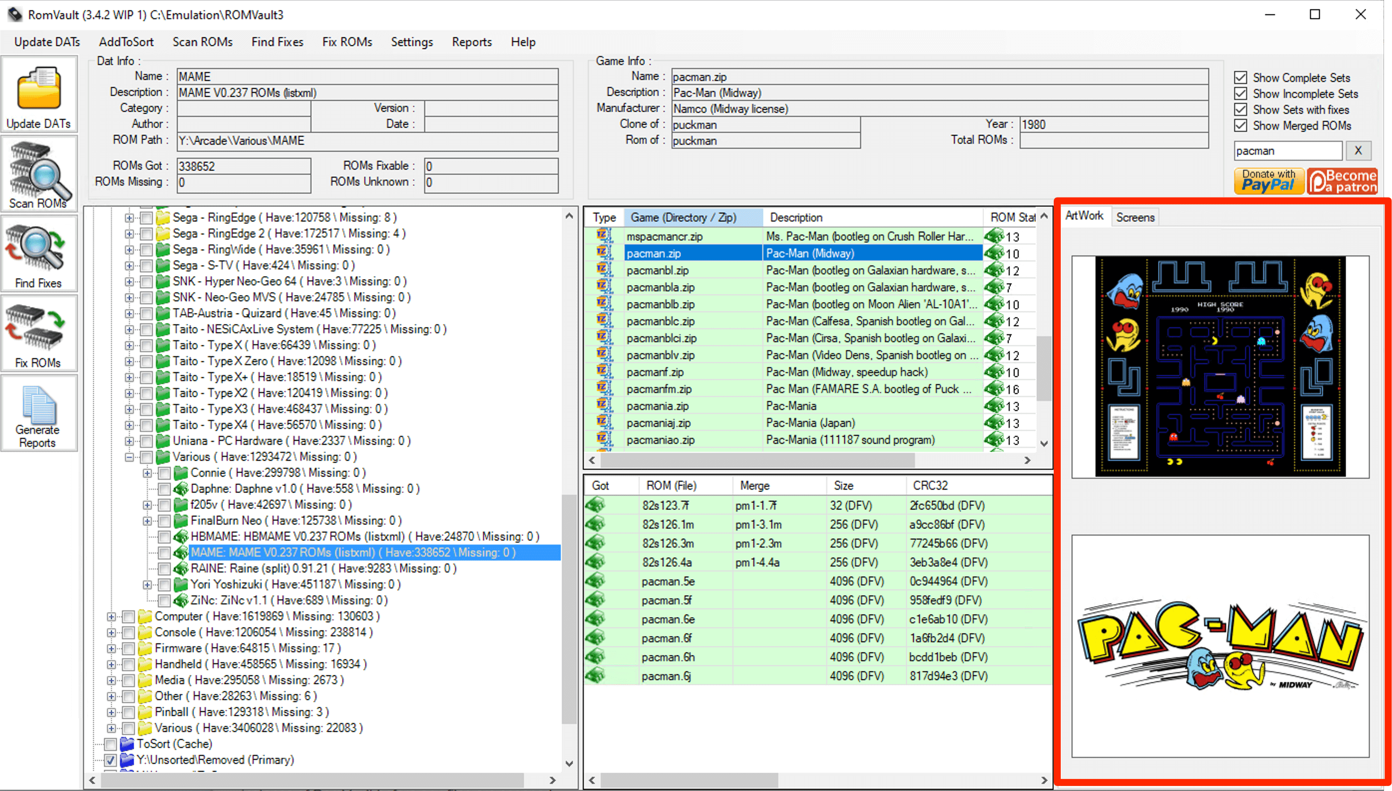
Task: Clear the search with the X button
Action: tap(1358, 151)
